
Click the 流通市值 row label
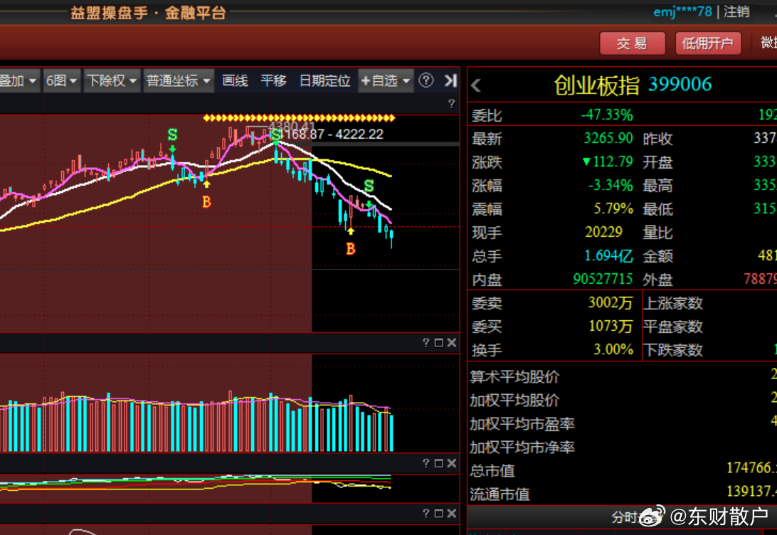pos(499,494)
